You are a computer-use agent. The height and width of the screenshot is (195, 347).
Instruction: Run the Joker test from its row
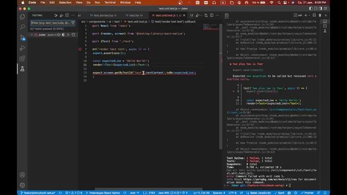tap(68, 35)
